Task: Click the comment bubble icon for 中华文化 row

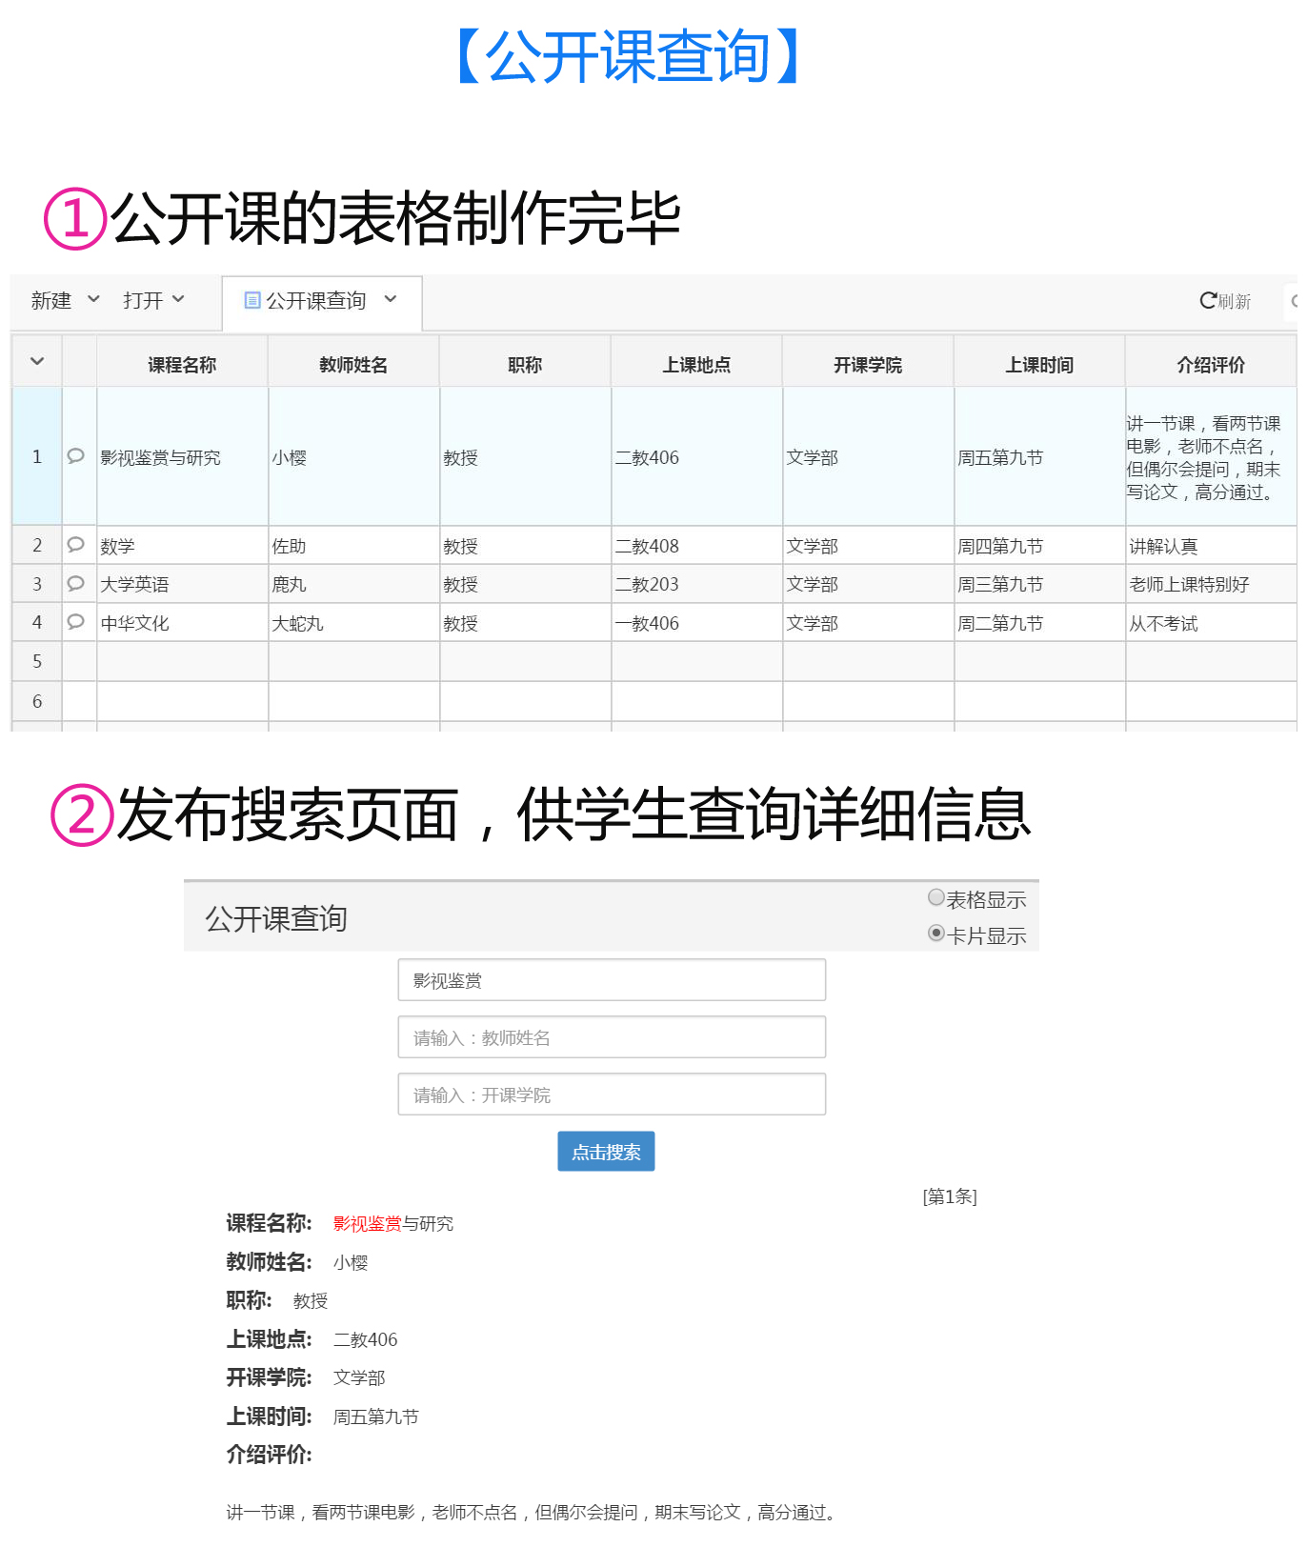Action: click(76, 622)
